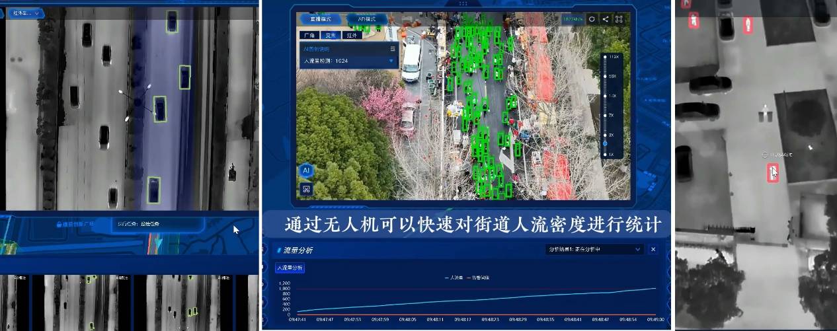Click the circle record icon top-right of video

[x=592, y=19]
